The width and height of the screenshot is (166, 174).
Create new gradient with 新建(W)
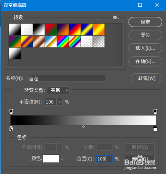click(x=146, y=78)
